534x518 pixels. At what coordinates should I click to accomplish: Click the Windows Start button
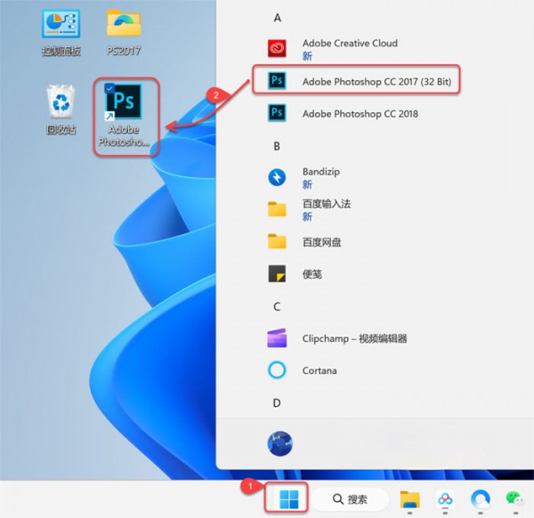(x=288, y=499)
